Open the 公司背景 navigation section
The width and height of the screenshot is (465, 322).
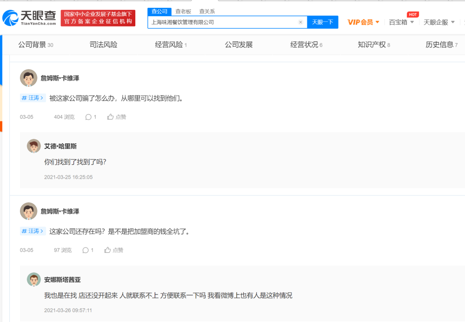36,45
